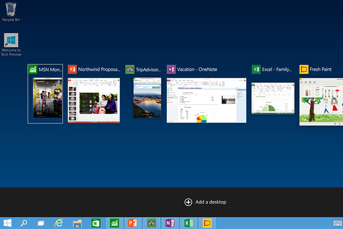Click the Windows Start button

pos(7,223)
